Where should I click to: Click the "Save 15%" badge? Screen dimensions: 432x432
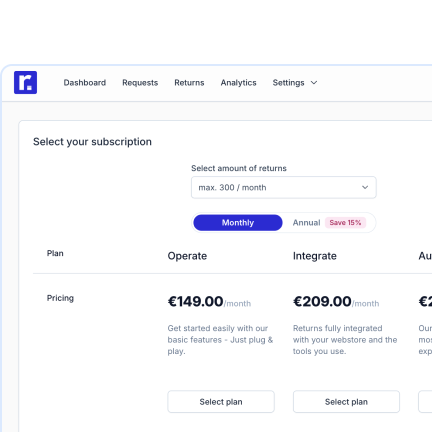coord(345,222)
